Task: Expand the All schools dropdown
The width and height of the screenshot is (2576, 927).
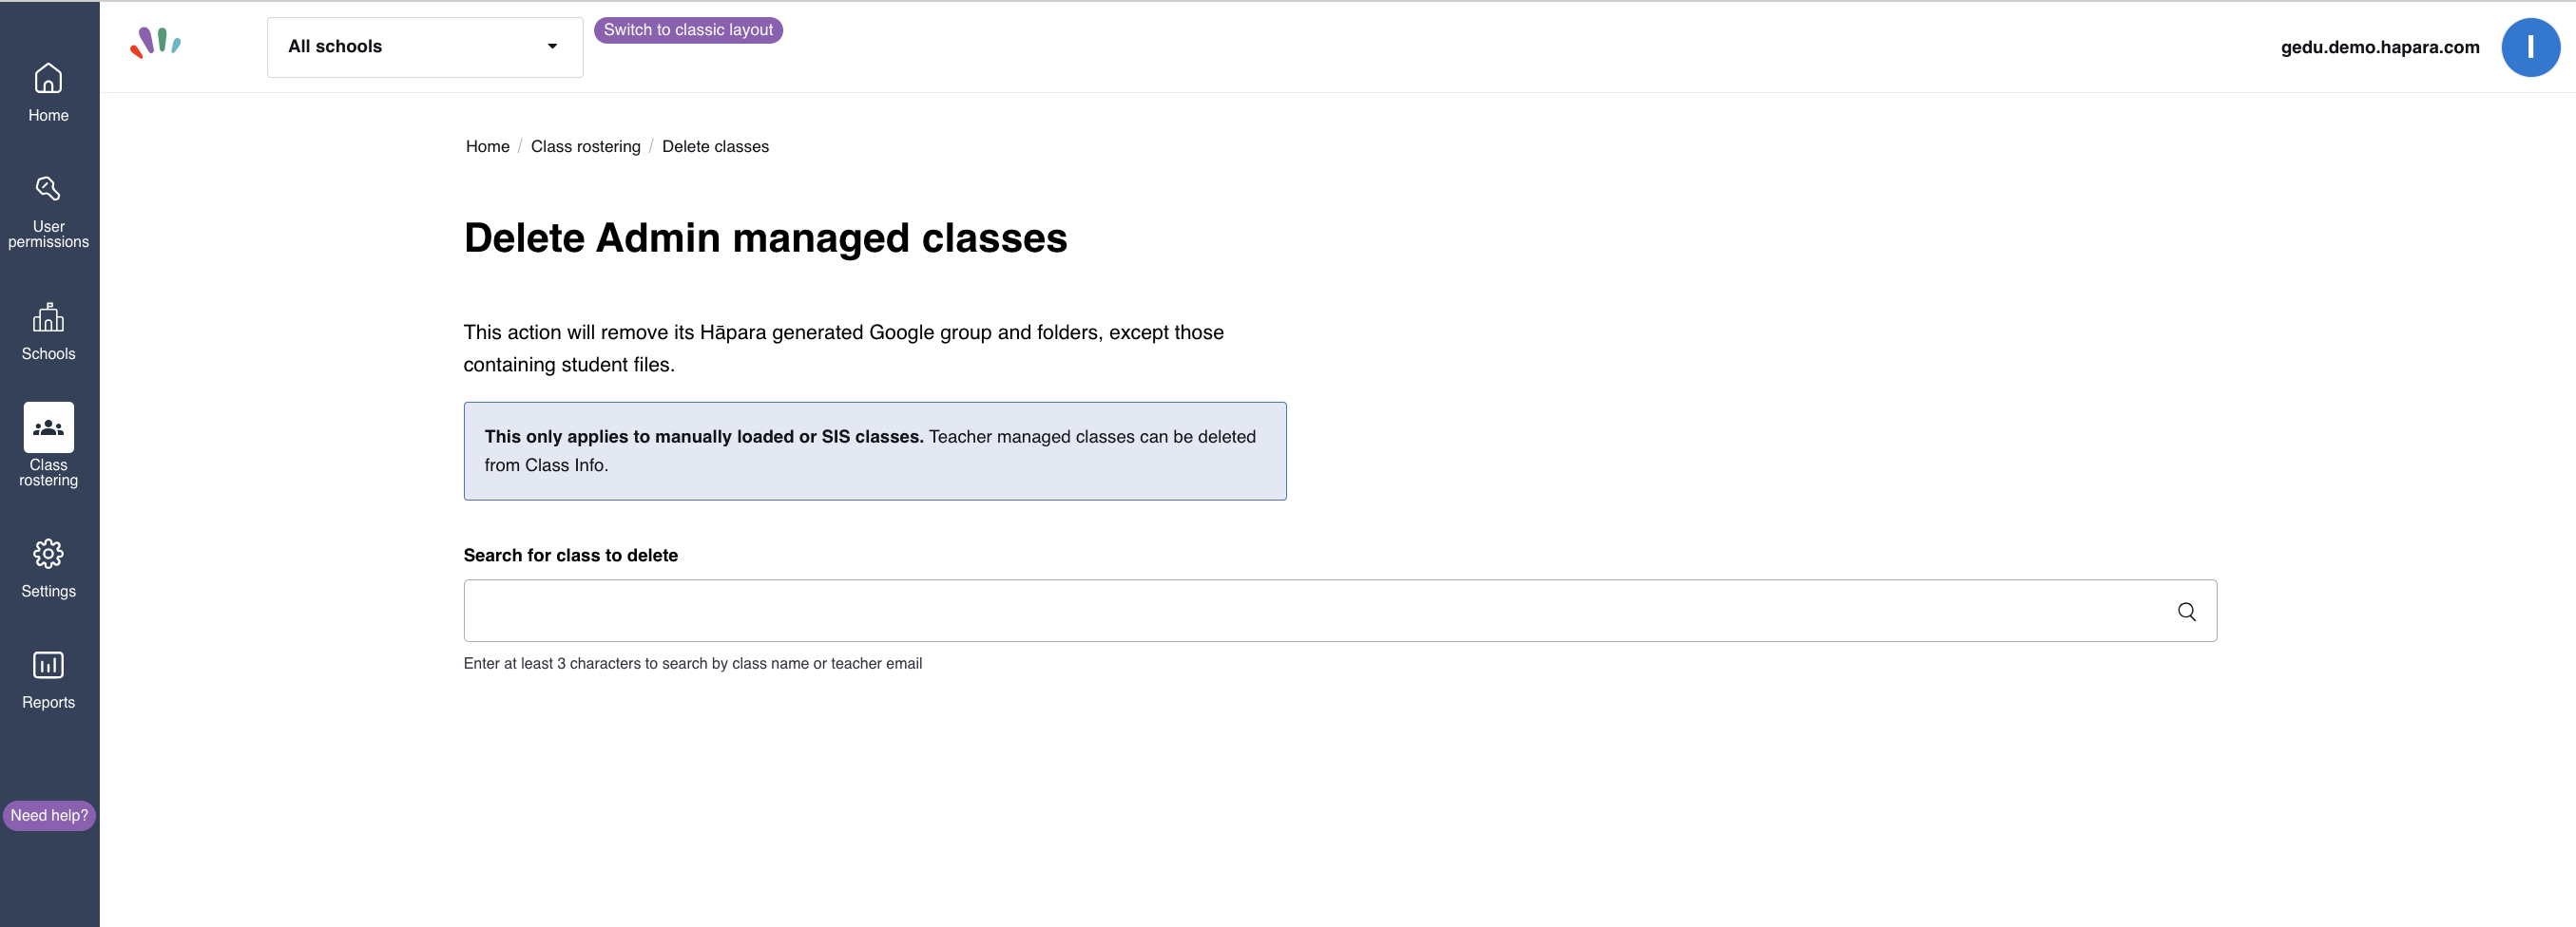Action: (x=425, y=47)
